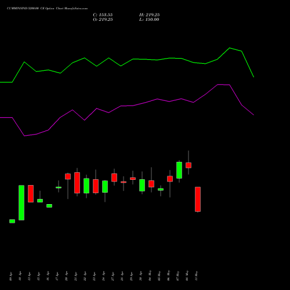Viewport: 290px width, 290px height.
Task: Click the CUMMINSIND 5200.00 CE Option chart title
Action: pyautogui.click(x=47, y=9)
